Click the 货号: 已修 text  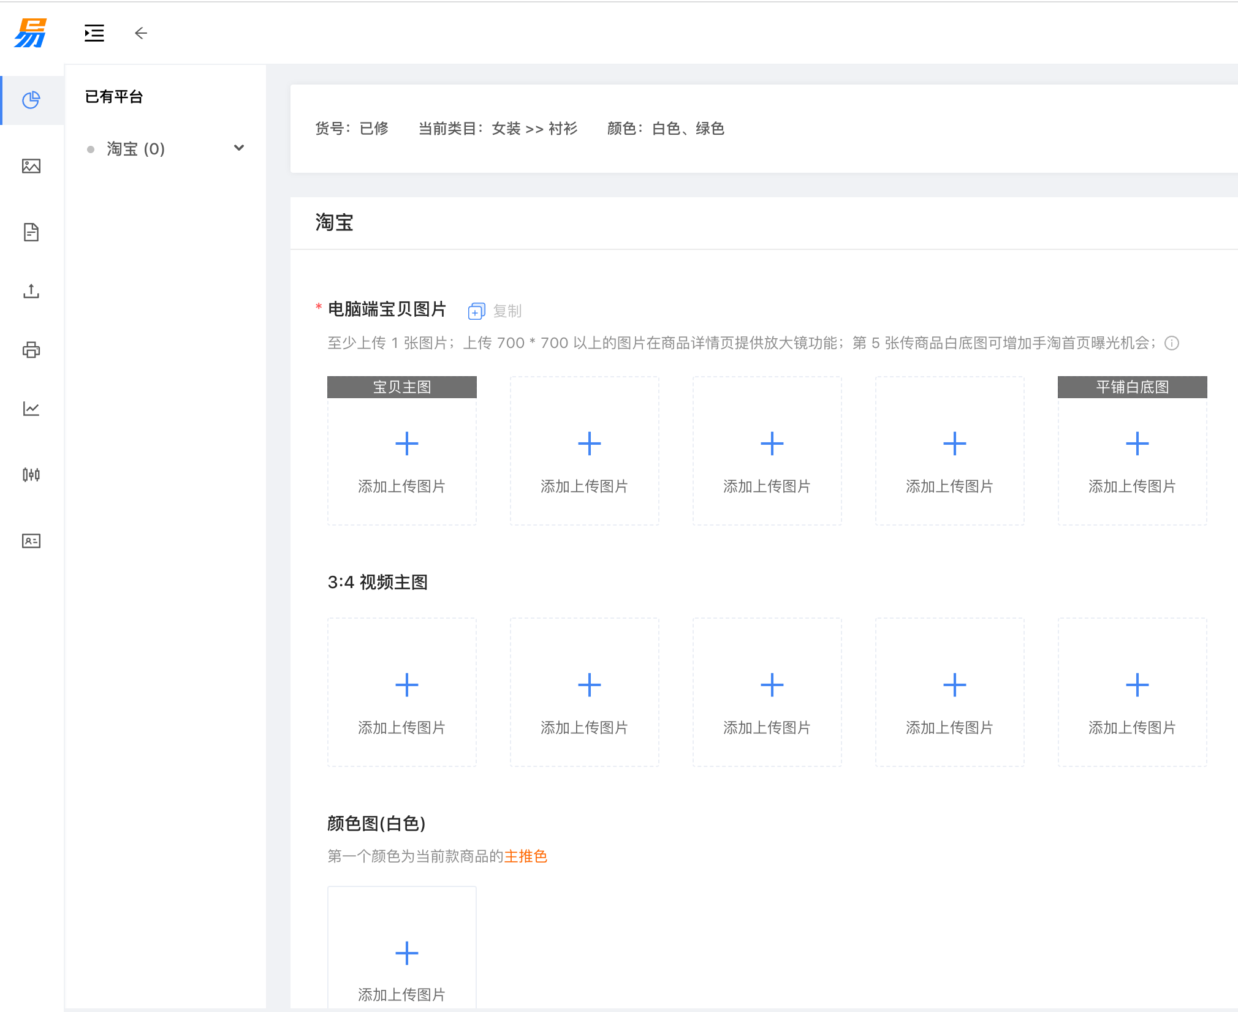352,129
